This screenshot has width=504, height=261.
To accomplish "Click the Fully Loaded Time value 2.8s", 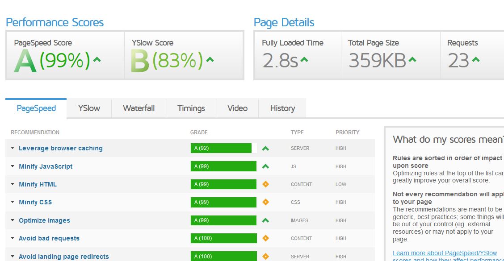I will tap(280, 61).
